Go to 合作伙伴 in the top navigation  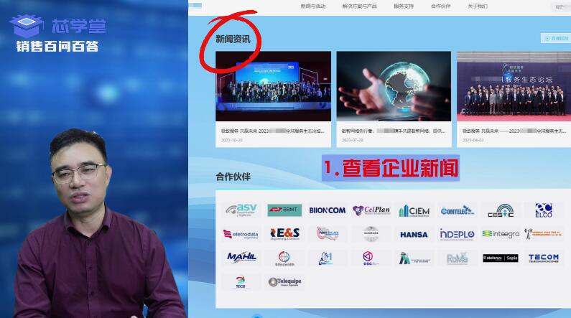click(x=441, y=6)
